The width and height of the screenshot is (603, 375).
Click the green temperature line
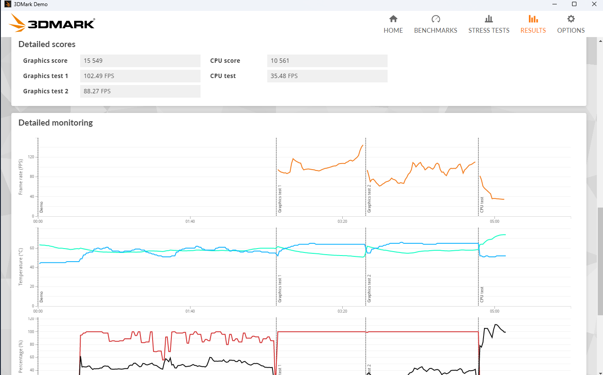323,254
